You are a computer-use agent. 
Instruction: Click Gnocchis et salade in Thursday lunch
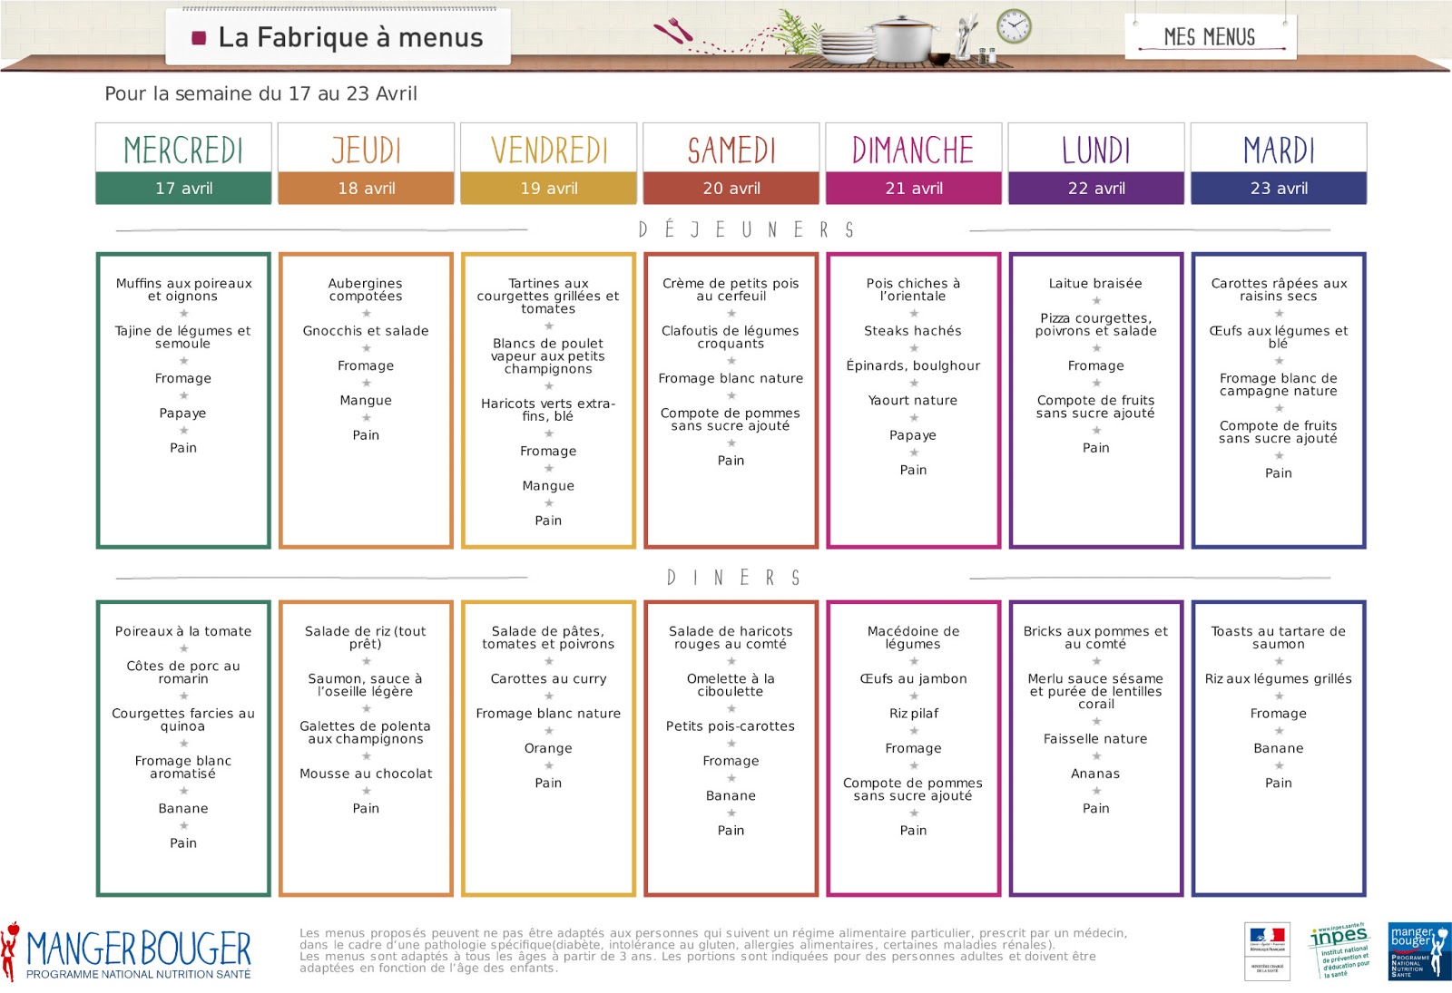[x=366, y=331]
